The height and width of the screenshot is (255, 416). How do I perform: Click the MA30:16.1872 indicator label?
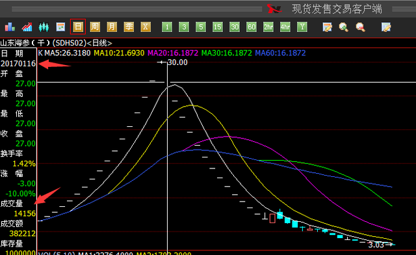[x=227, y=53]
